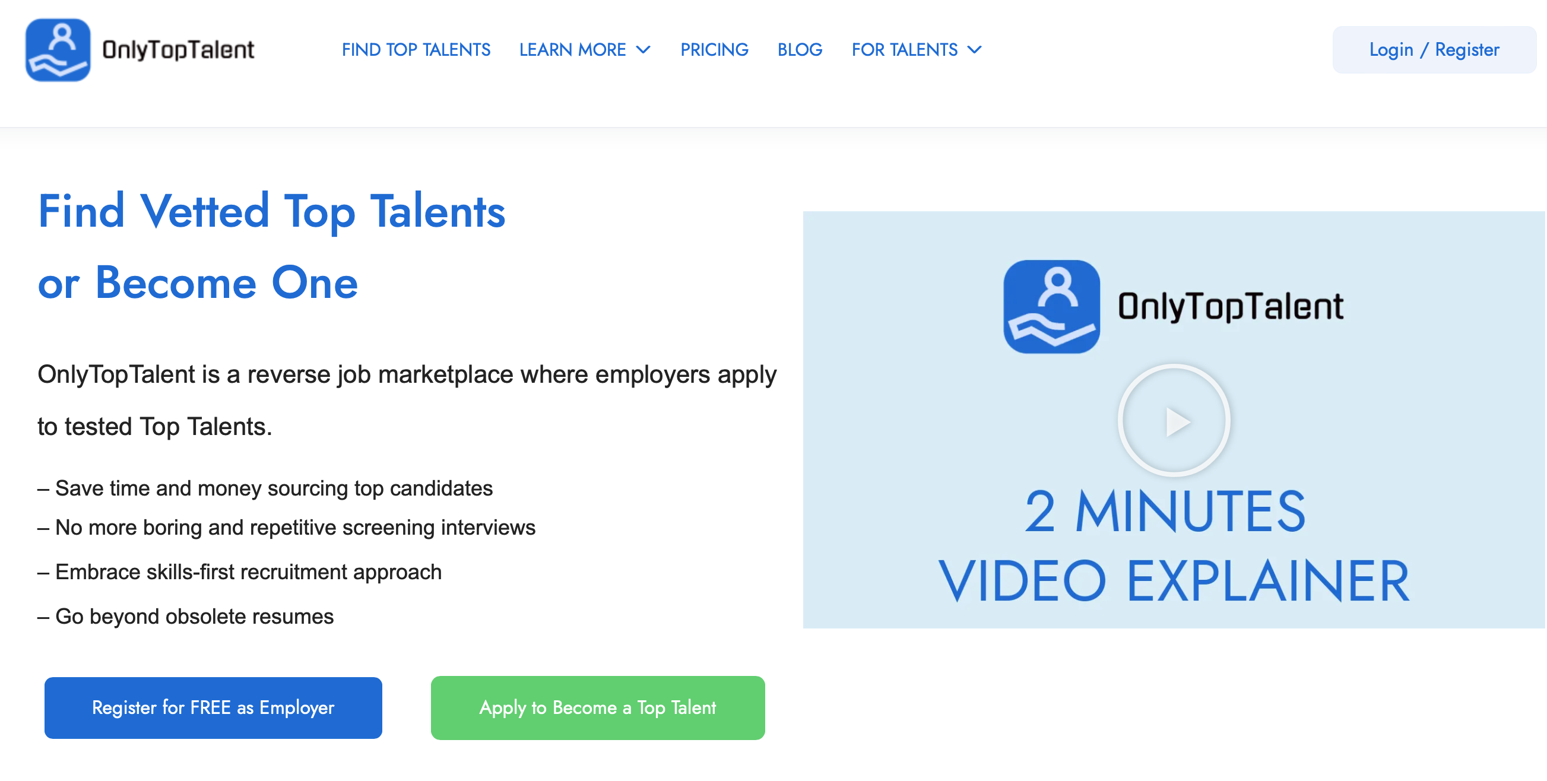Click the logo icon inside video thumbnail
Screen dimensions: 1547x781
[x=1051, y=306]
